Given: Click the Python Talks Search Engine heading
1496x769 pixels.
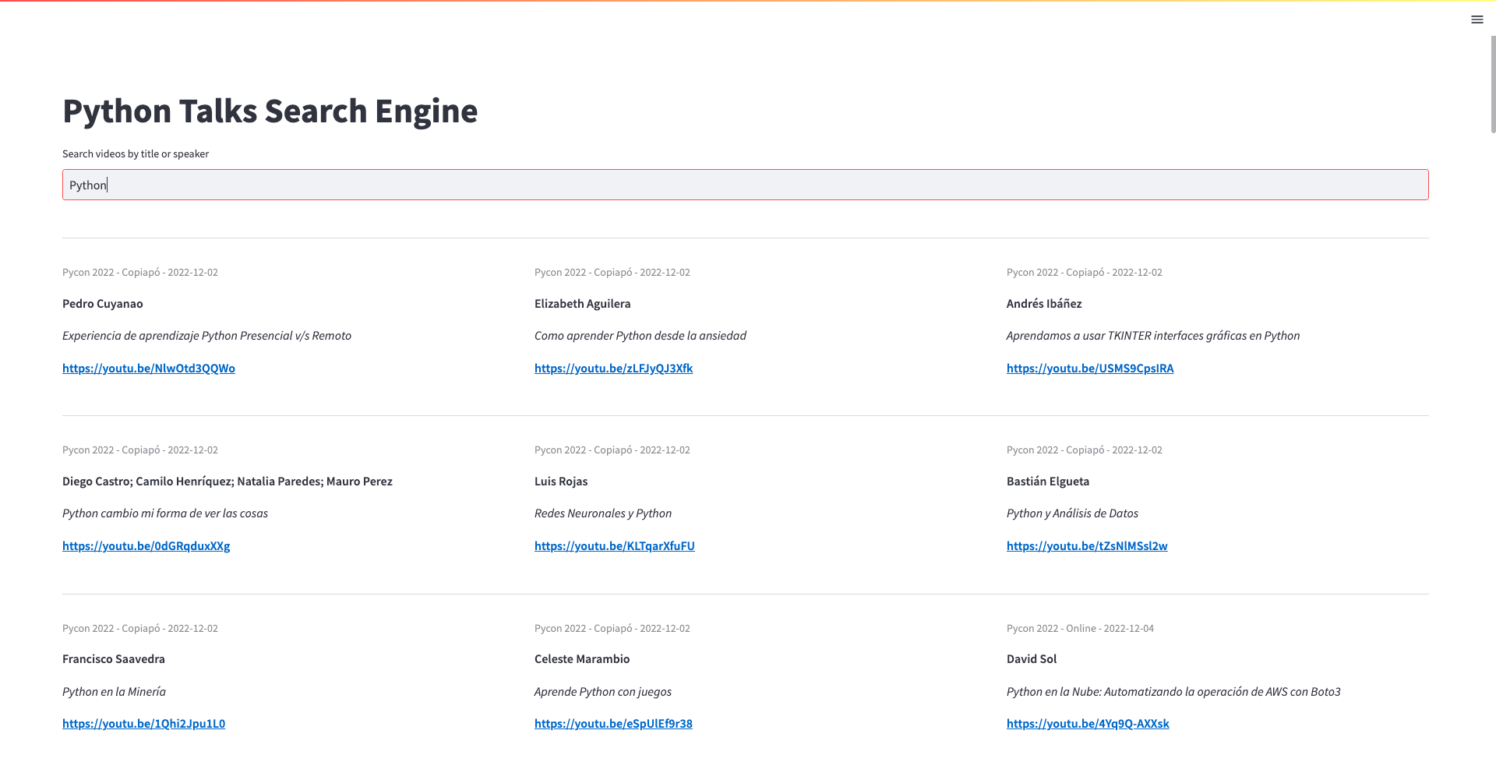Looking at the screenshot, I should 270,111.
